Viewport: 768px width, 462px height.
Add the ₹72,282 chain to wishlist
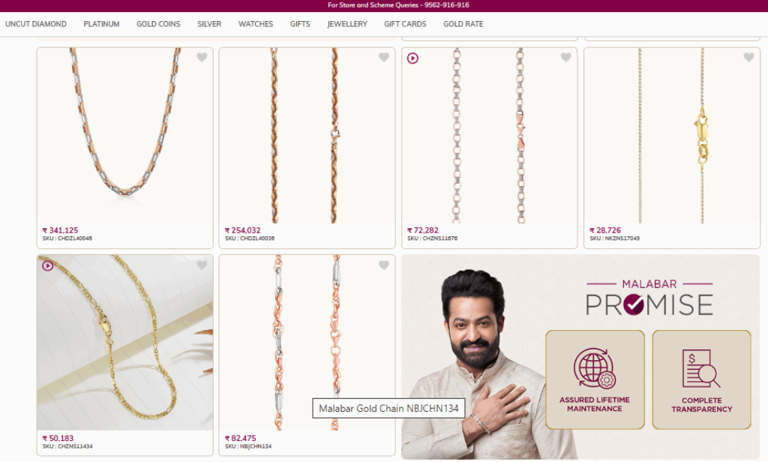click(x=566, y=57)
